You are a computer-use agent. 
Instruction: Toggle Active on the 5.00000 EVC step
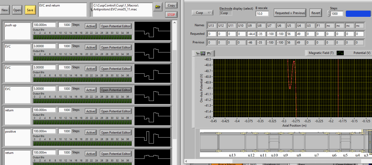tap(91, 90)
